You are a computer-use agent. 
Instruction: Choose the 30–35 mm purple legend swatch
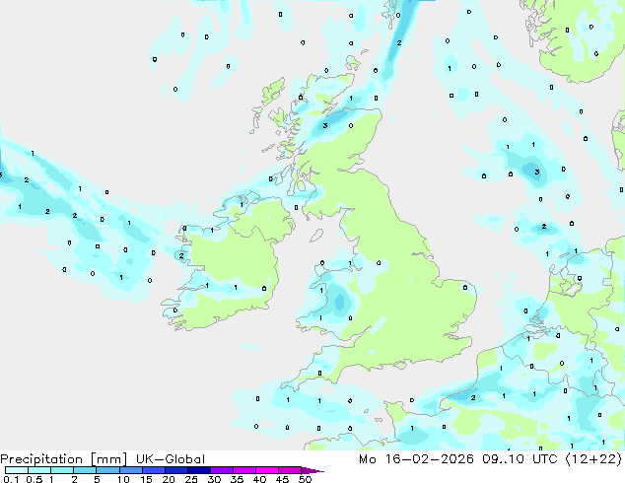tap(221, 470)
